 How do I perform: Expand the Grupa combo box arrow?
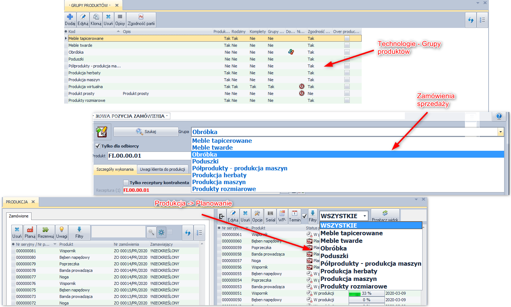click(500, 132)
